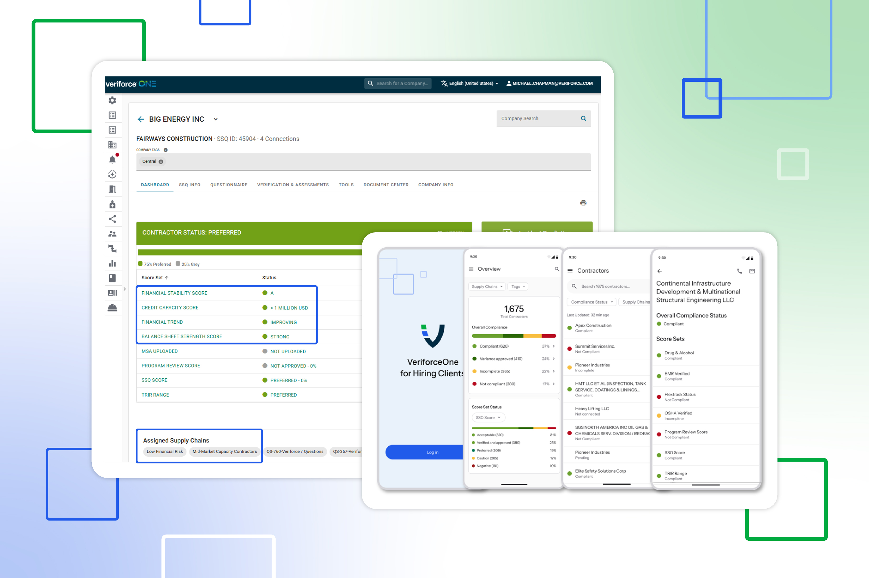Click the print icon on the dashboard

click(x=583, y=203)
